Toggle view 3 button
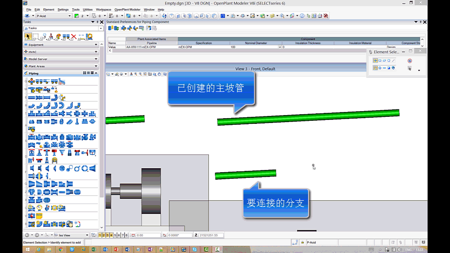 107,235
